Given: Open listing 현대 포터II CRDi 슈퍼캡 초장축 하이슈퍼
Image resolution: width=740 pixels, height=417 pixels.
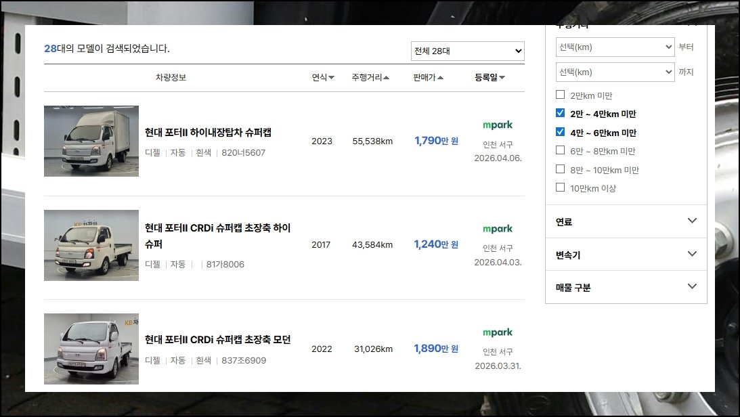Looking at the screenshot, I should 217,236.
